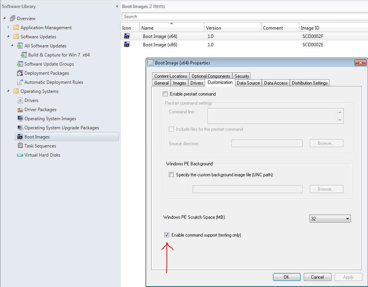Click the Software Updates folder icon
The image size is (368, 287).
(x=16, y=36)
